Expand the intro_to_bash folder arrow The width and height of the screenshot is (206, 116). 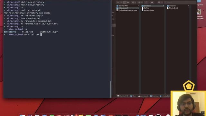(x=138, y=8)
